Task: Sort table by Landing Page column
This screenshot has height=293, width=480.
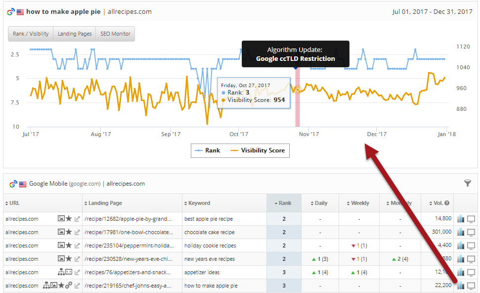Action: point(105,203)
